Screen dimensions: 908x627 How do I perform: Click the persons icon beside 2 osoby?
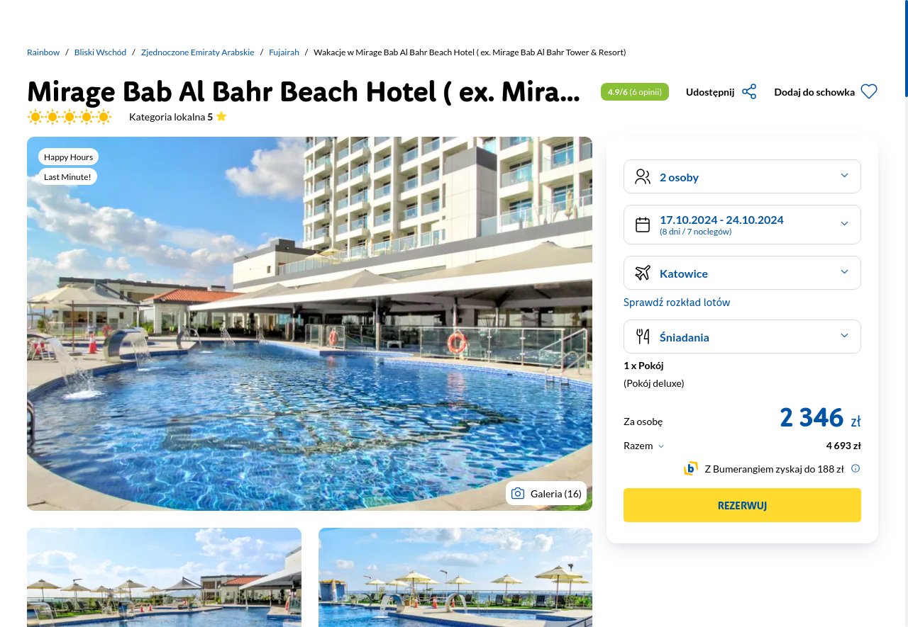[x=643, y=176]
